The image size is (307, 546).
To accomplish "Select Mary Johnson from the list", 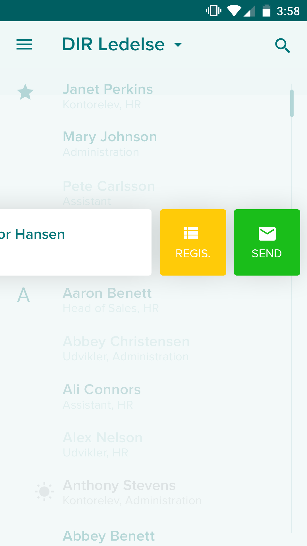I will [x=110, y=144].
